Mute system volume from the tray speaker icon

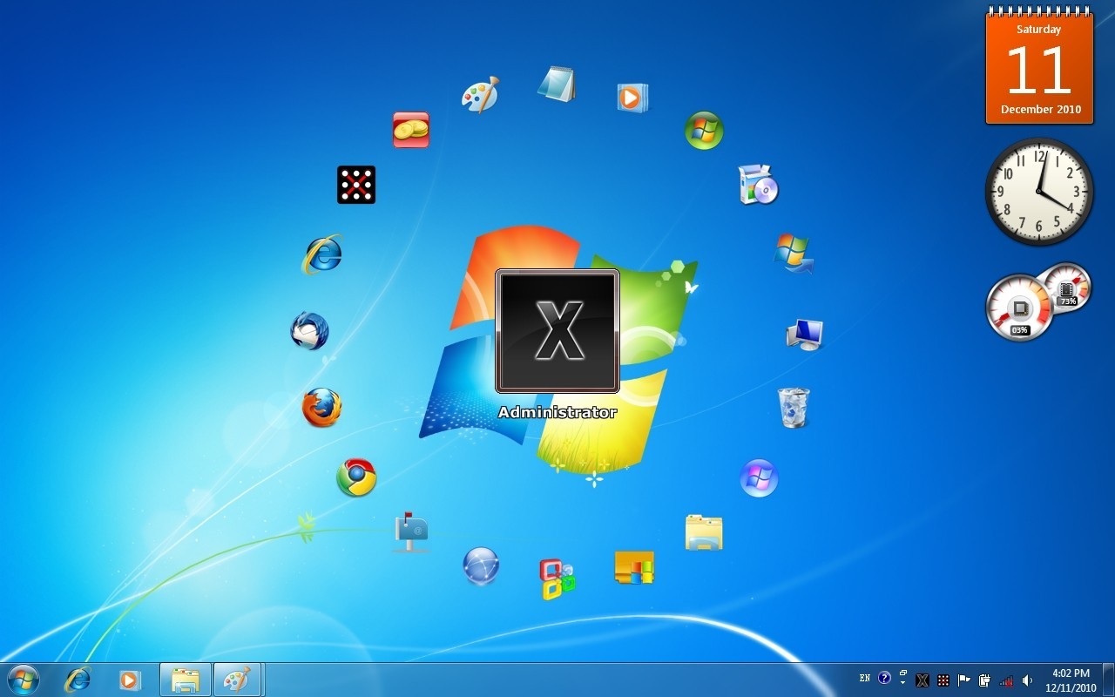pyautogui.click(x=1028, y=680)
